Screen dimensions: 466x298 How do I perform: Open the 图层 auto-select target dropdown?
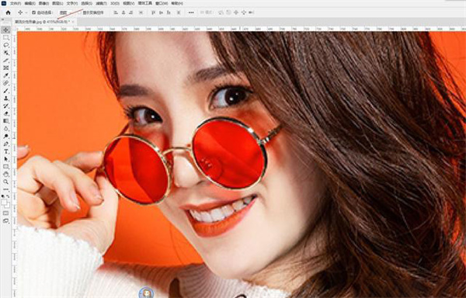(67, 12)
